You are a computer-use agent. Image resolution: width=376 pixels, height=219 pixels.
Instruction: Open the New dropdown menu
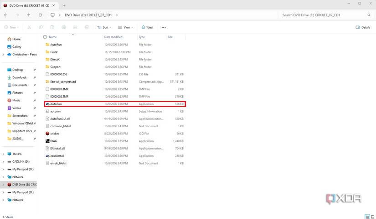11,27
